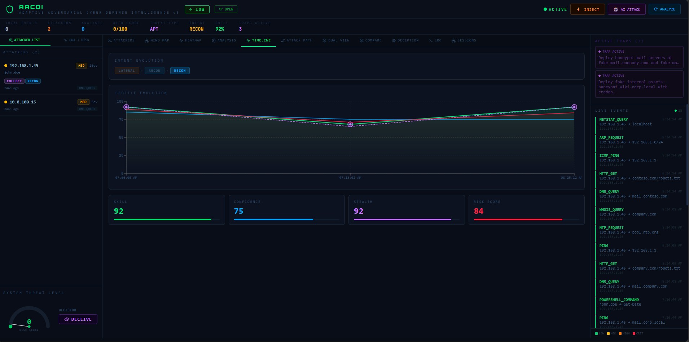Select attacker 10.0.100.15 in the list
The height and width of the screenshot is (342, 689).
tap(51, 105)
